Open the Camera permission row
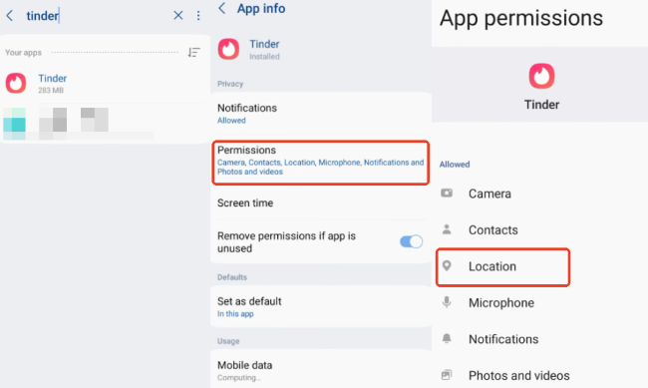Screen dimensions: 648x388 click(539, 194)
